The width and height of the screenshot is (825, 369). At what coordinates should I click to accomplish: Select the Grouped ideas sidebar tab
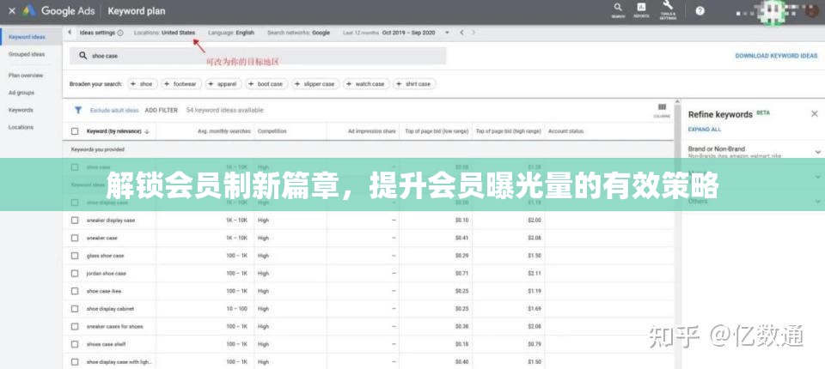pos(27,54)
